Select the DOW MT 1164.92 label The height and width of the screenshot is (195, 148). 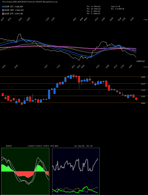tap(14, 10)
